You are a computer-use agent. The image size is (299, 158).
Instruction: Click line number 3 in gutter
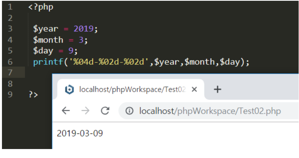click(10, 29)
